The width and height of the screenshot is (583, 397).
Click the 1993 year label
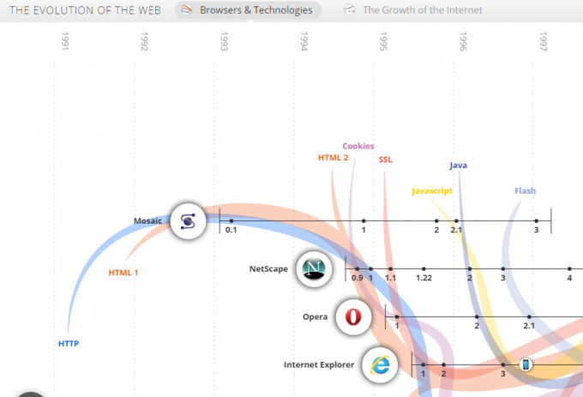225,41
